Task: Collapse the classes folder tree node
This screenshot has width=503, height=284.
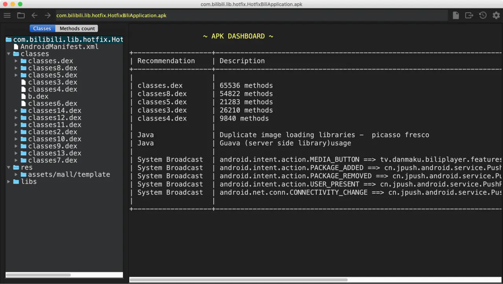Action: coord(9,54)
